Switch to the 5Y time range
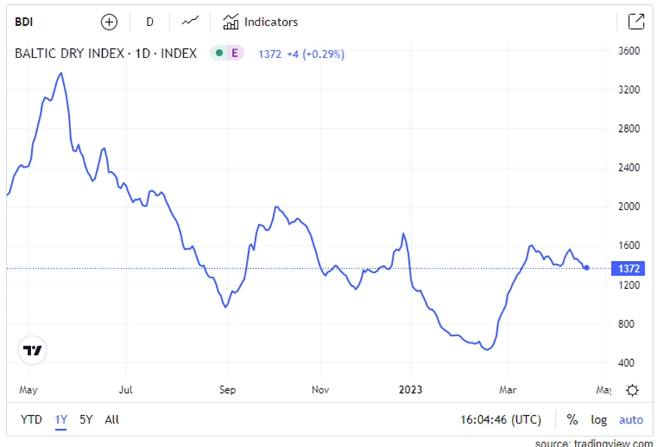 86,419
